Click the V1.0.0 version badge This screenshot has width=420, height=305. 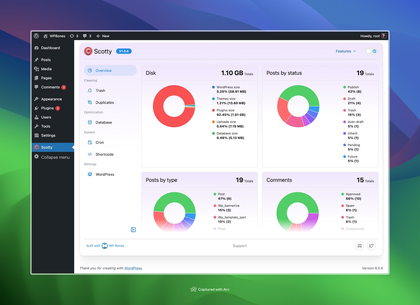(x=124, y=51)
